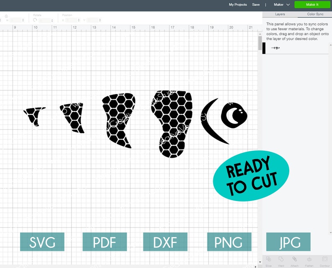Click the green Make It button
The image size is (332, 268).
tap(312, 5)
